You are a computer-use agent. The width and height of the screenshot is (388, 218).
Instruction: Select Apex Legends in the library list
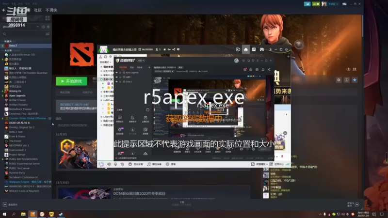coord(26,95)
